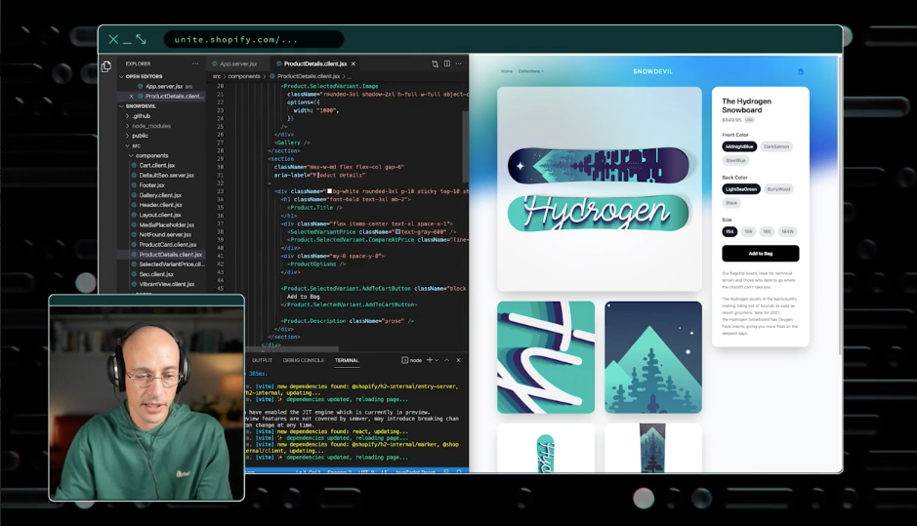Click the src breadcrumb segment

click(x=217, y=76)
